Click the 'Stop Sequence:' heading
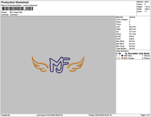Screen dimensions: 151x117 123,51
